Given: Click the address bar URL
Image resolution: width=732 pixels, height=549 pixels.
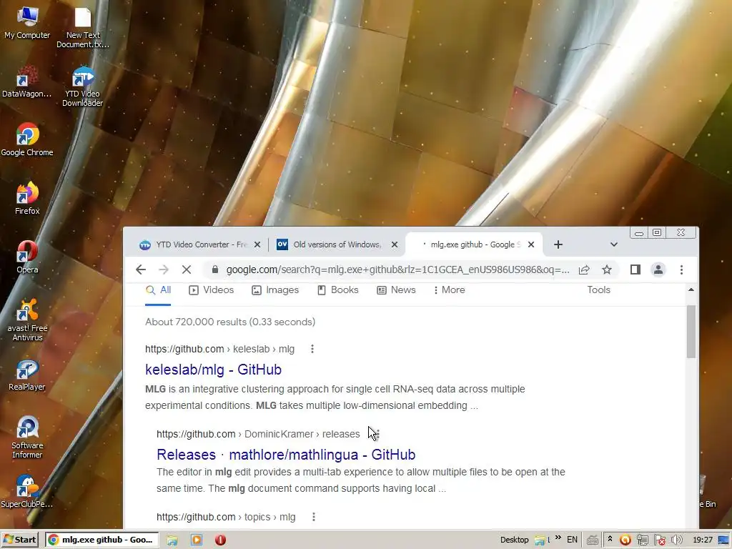Looking at the screenshot, I should pyautogui.click(x=397, y=269).
